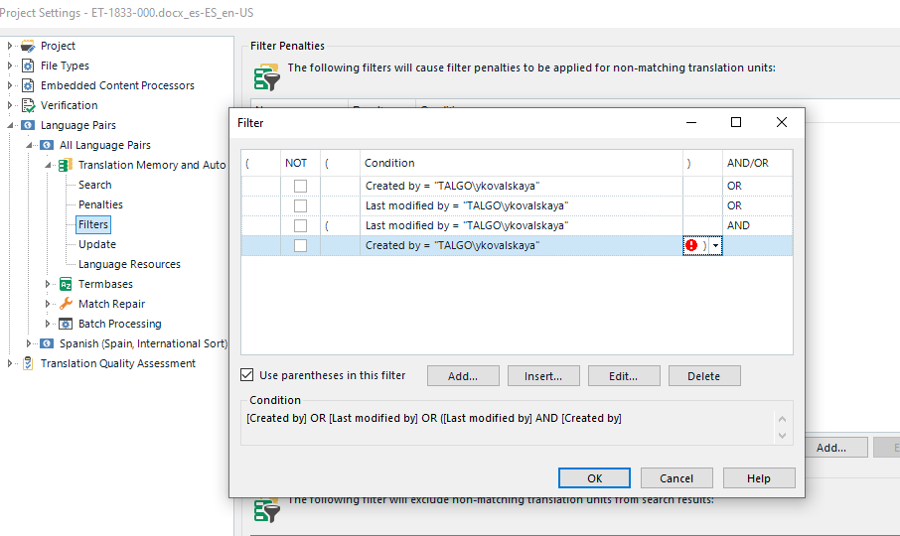Click the Project node icon
Viewport: 900px width, 536px height.
coord(28,46)
